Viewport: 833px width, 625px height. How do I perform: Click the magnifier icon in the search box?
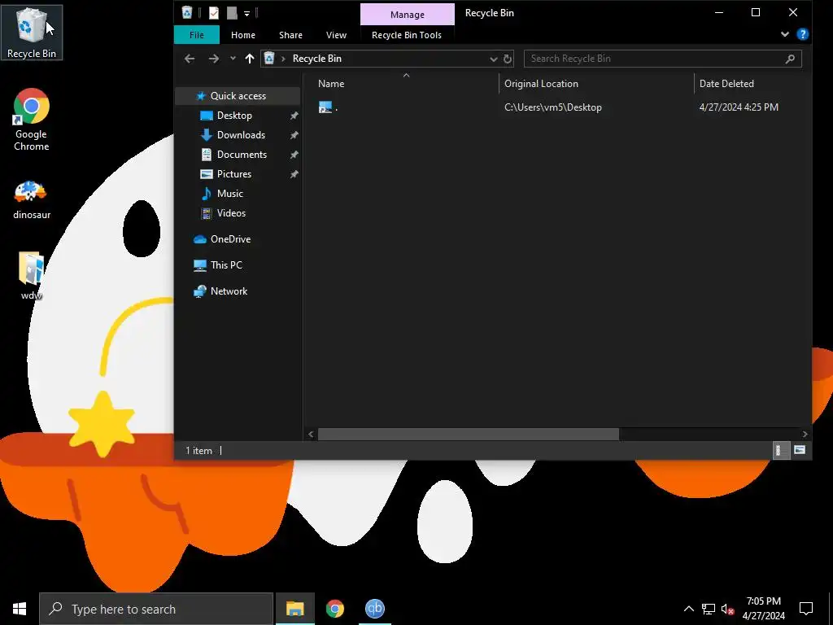pyautogui.click(x=790, y=59)
